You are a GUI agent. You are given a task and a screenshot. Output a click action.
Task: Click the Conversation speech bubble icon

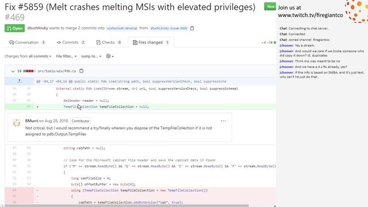tap(11, 43)
